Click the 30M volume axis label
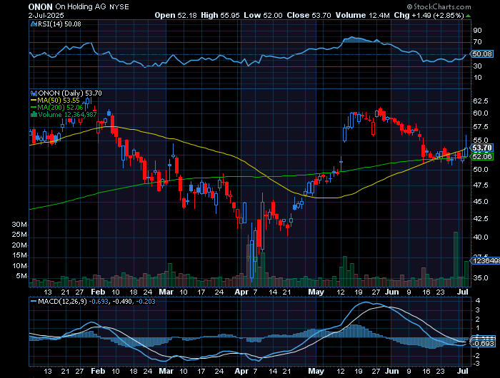The width and height of the screenshot is (500, 378). tap(19, 225)
